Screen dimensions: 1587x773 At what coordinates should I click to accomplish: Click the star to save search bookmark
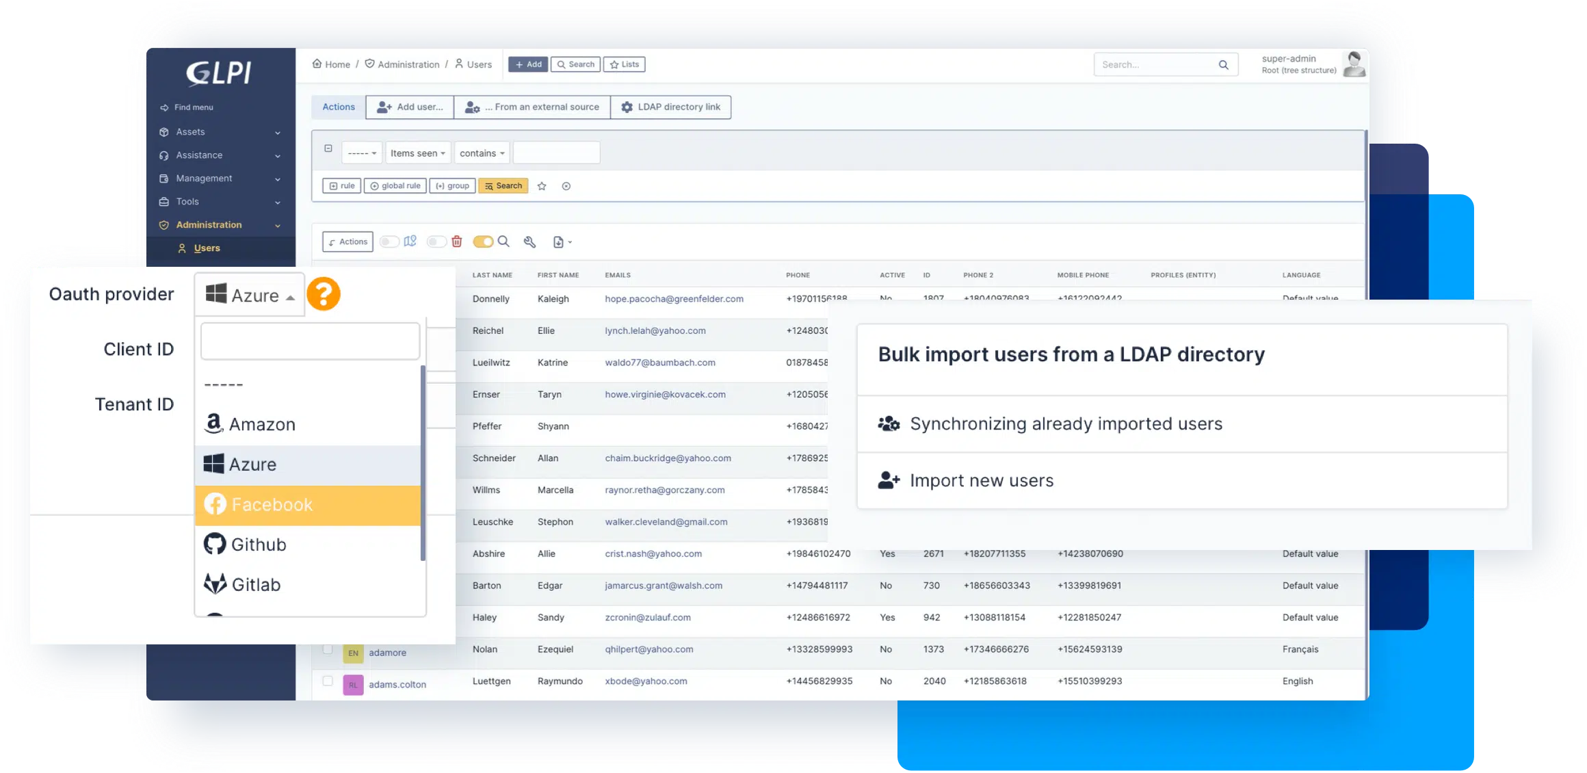(542, 186)
